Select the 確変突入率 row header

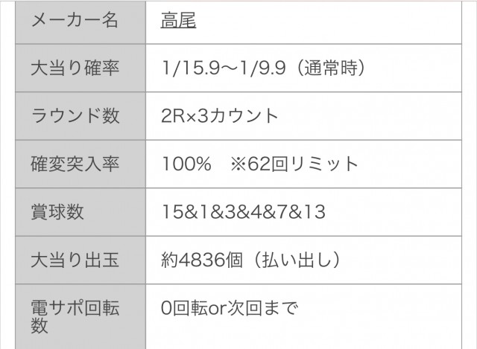tap(74, 164)
